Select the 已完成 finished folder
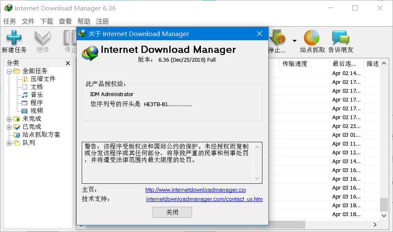 click(32, 127)
